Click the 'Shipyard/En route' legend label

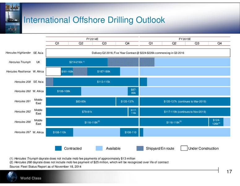pos(160,148)
